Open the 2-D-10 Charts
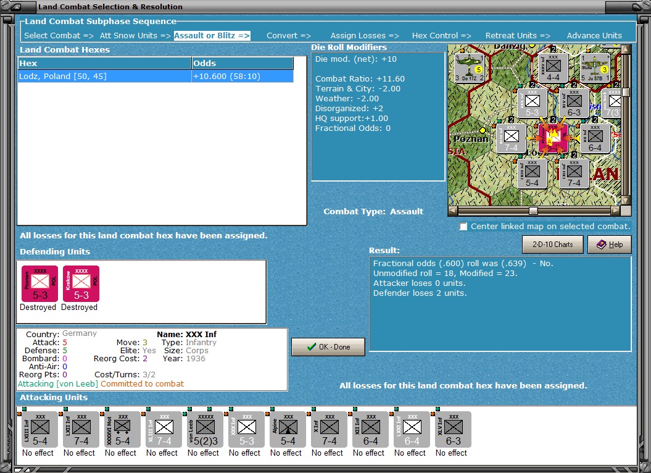Screen dimensions: 651x473 553,245
